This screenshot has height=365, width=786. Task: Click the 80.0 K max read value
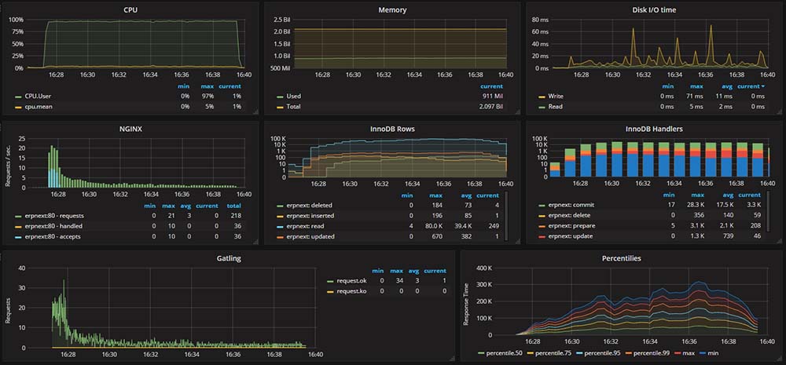point(435,226)
